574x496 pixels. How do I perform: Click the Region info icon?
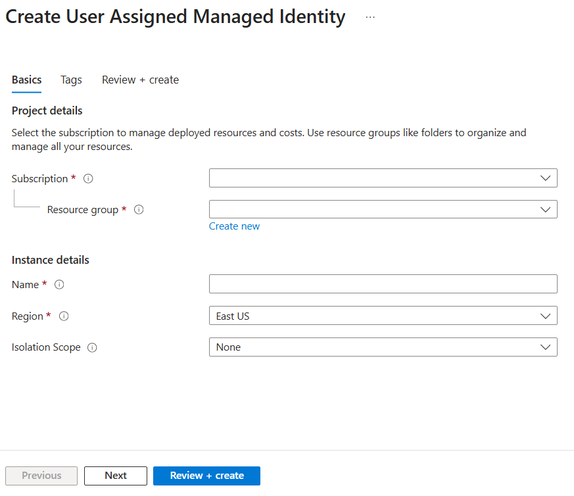pos(64,316)
